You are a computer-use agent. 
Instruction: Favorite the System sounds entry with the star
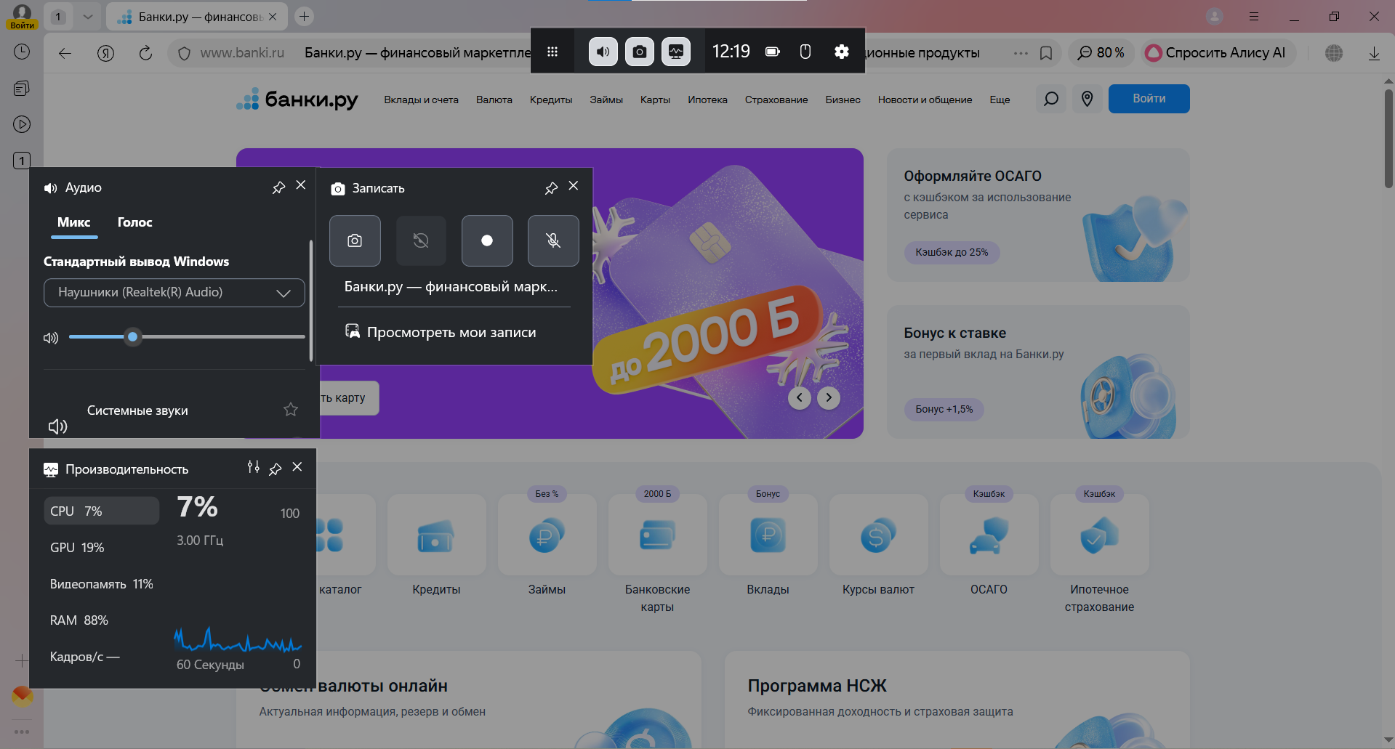(291, 410)
